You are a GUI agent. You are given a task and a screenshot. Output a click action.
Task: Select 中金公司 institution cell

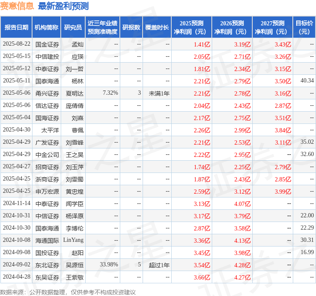[x=47, y=155]
